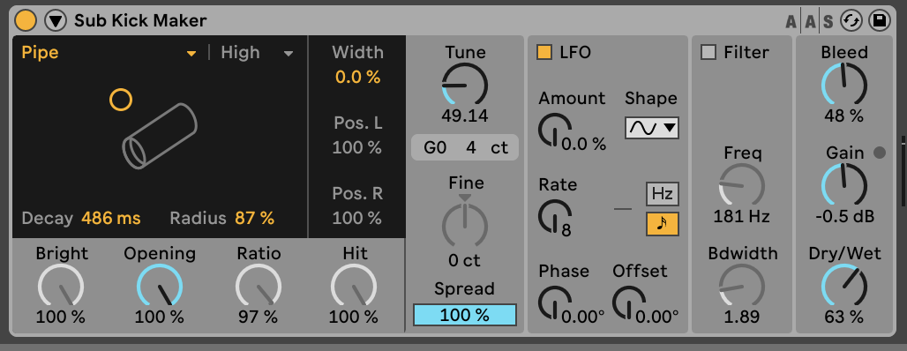Click the Width 0.0 % value
The image size is (907, 351).
click(357, 77)
